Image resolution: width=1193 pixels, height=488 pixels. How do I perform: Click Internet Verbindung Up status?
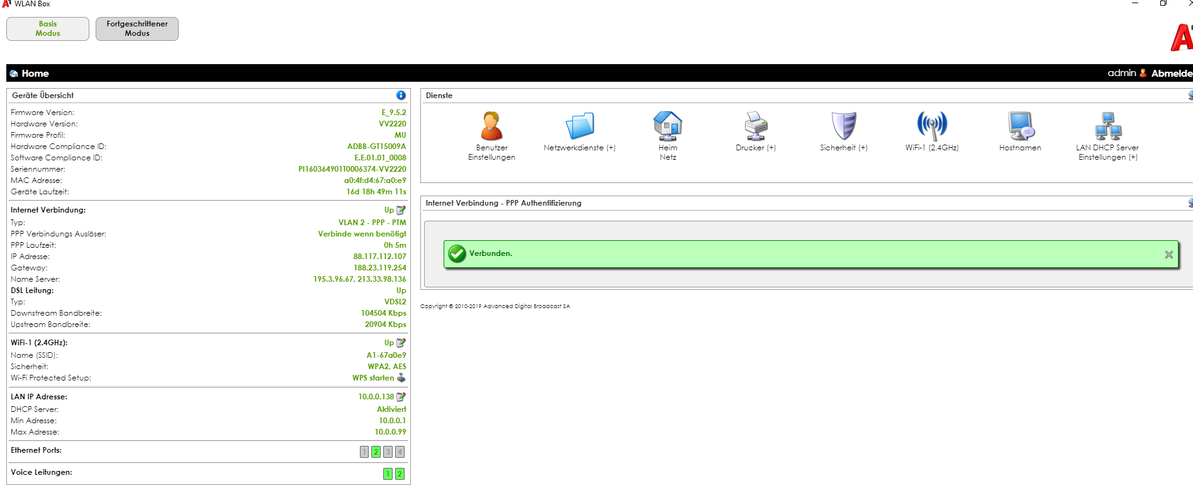coord(389,210)
